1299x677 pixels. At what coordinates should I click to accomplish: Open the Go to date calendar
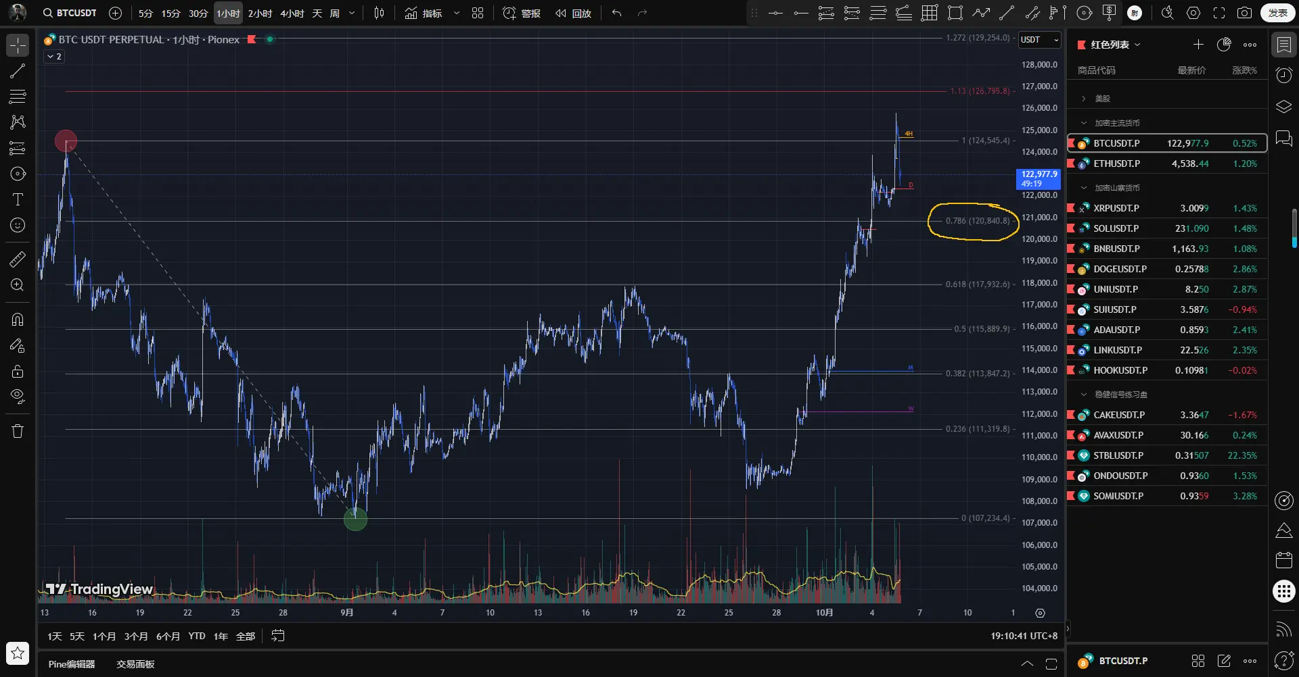click(x=278, y=636)
